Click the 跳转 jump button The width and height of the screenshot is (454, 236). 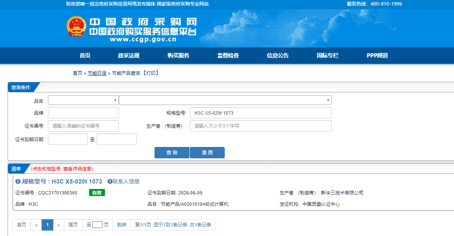[x=122, y=225]
